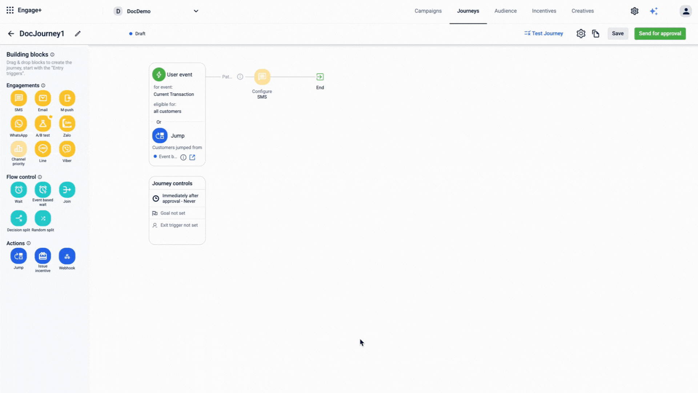
Task: Click the Test Journey link
Action: (543, 33)
